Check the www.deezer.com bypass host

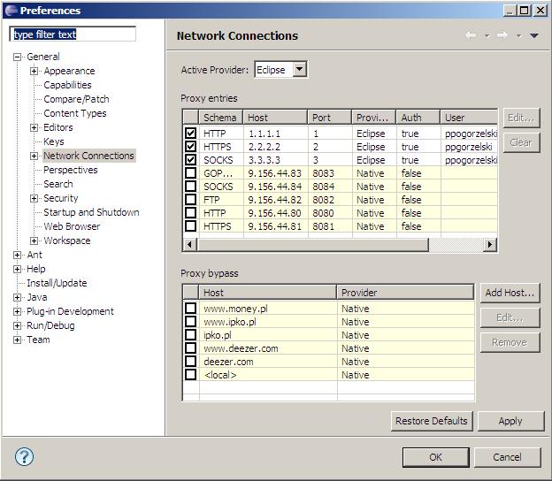[x=190, y=348]
